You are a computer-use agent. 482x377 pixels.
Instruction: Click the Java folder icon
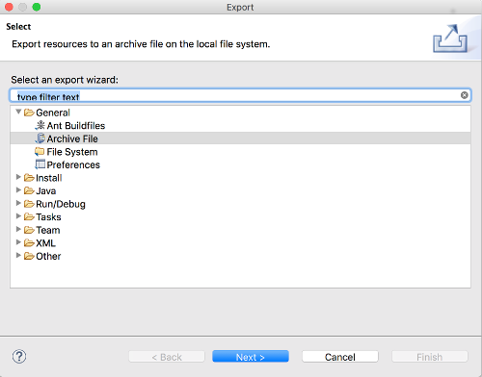(x=29, y=190)
